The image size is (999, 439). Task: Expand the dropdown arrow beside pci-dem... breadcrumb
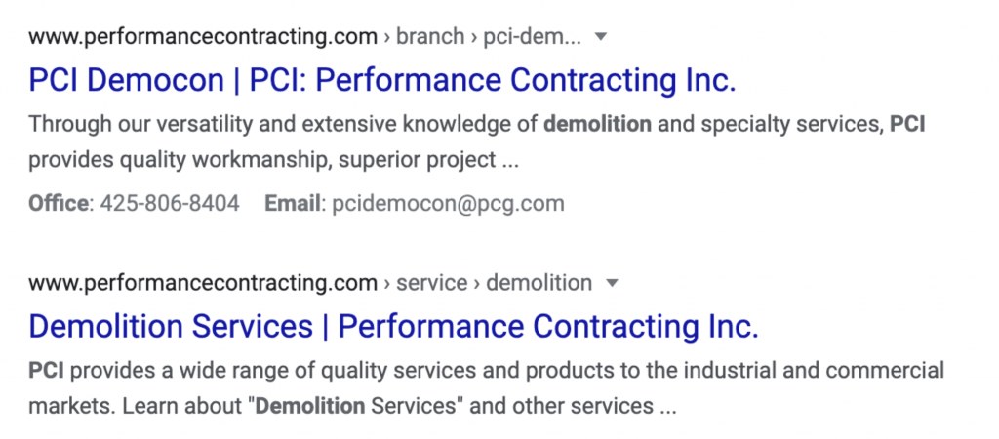600,37
